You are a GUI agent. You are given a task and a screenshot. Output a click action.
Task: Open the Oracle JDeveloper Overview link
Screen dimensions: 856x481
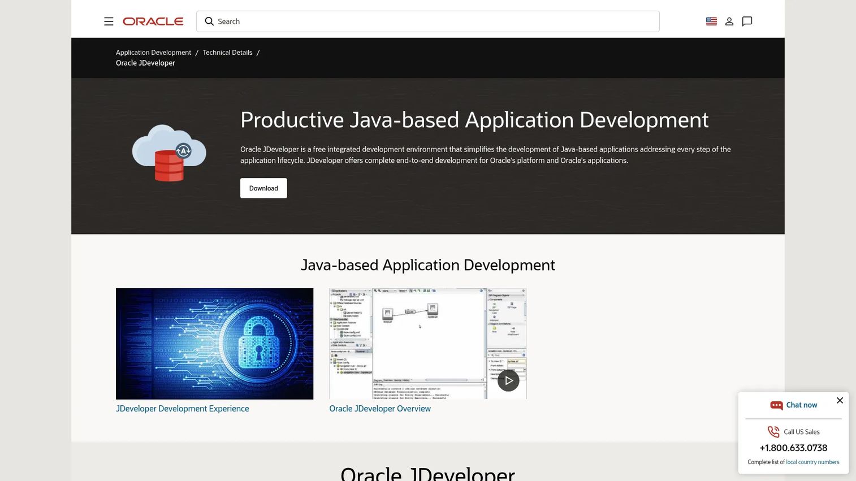380,409
